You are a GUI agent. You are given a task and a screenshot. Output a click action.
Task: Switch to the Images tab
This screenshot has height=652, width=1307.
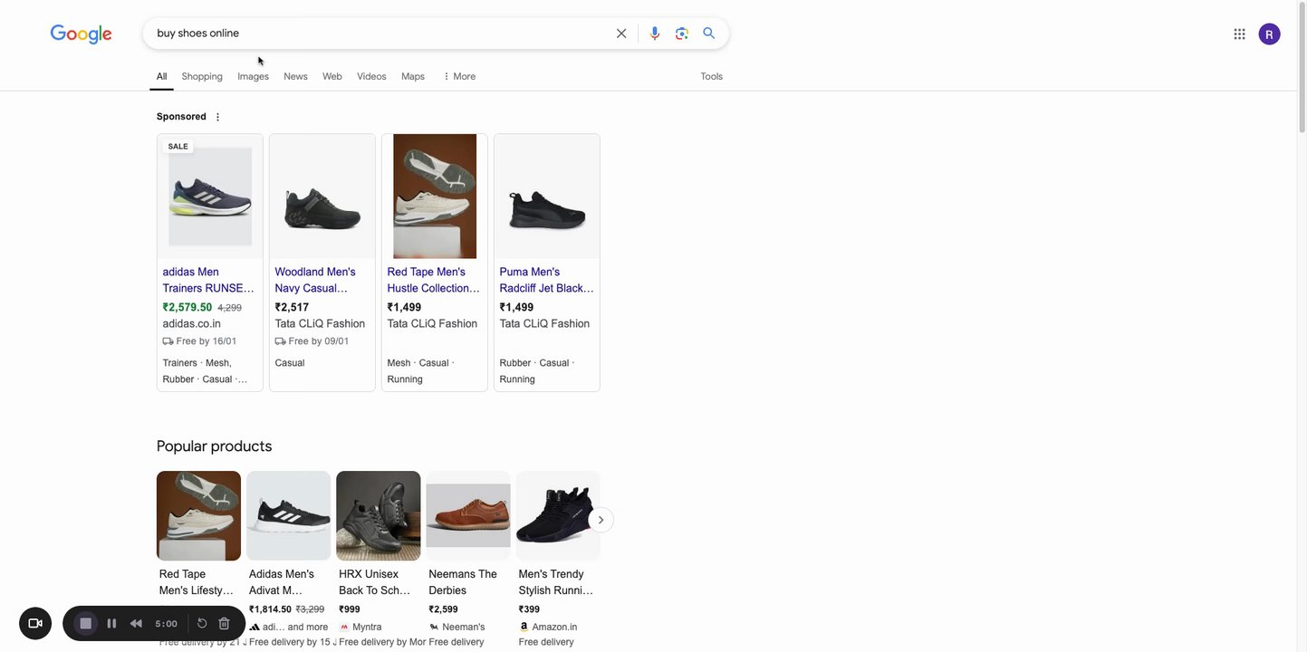pyautogui.click(x=253, y=76)
